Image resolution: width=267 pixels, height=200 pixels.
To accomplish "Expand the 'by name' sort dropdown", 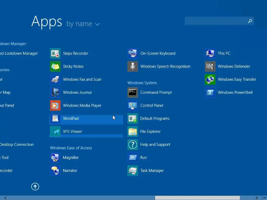I will pos(83,24).
